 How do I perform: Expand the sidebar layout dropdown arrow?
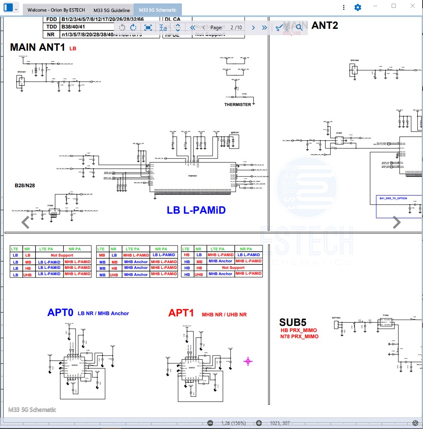16,9
